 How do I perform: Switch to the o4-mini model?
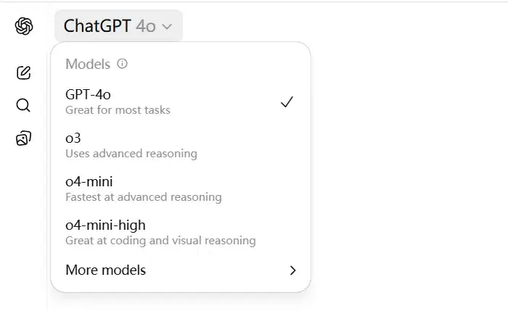click(181, 188)
